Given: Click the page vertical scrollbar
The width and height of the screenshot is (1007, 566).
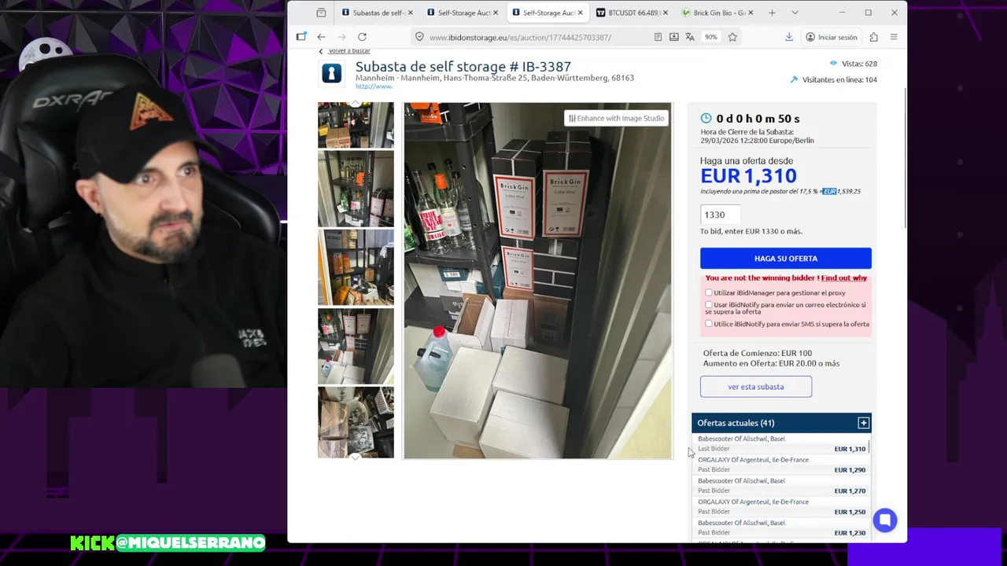Looking at the screenshot, I should pyautogui.click(x=905, y=157).
